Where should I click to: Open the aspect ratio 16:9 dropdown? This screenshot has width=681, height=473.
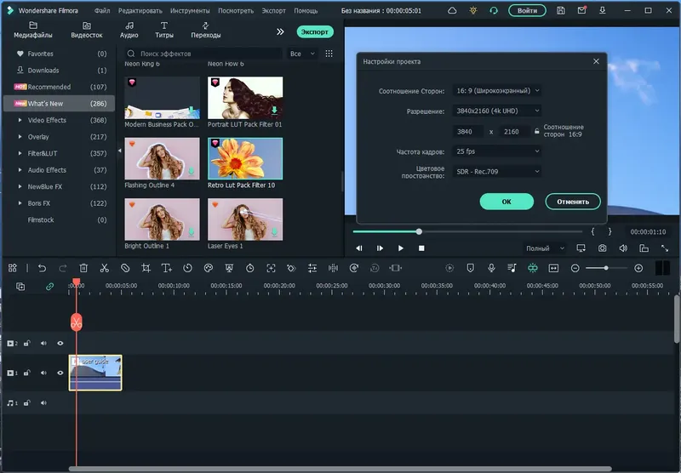[496, 90]
